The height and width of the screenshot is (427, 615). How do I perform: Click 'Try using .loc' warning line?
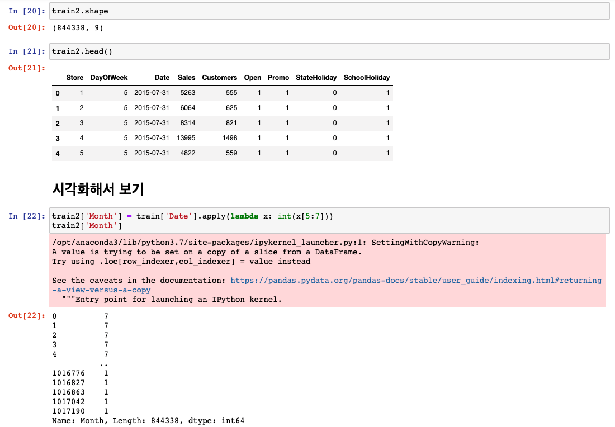(x=181, y=262)
